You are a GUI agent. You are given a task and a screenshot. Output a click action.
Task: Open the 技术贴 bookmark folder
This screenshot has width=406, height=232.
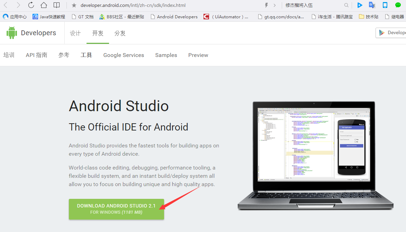[369, 17]
